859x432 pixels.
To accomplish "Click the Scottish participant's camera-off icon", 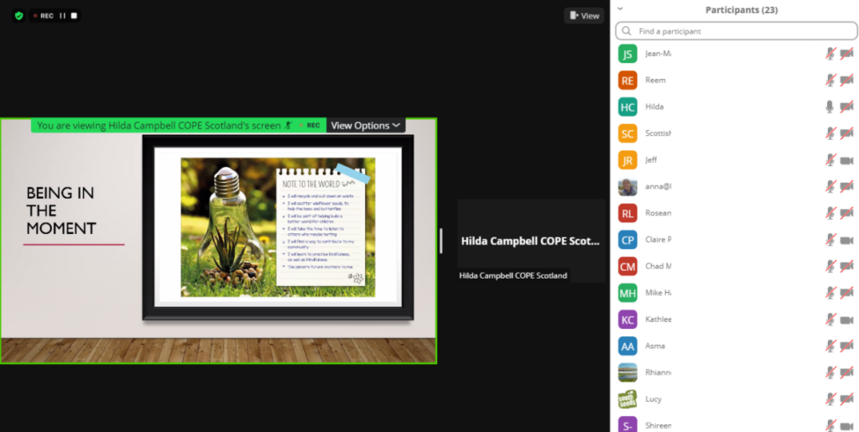I will (846, 133).
